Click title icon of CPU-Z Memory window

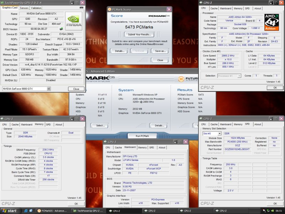point(2,119)
